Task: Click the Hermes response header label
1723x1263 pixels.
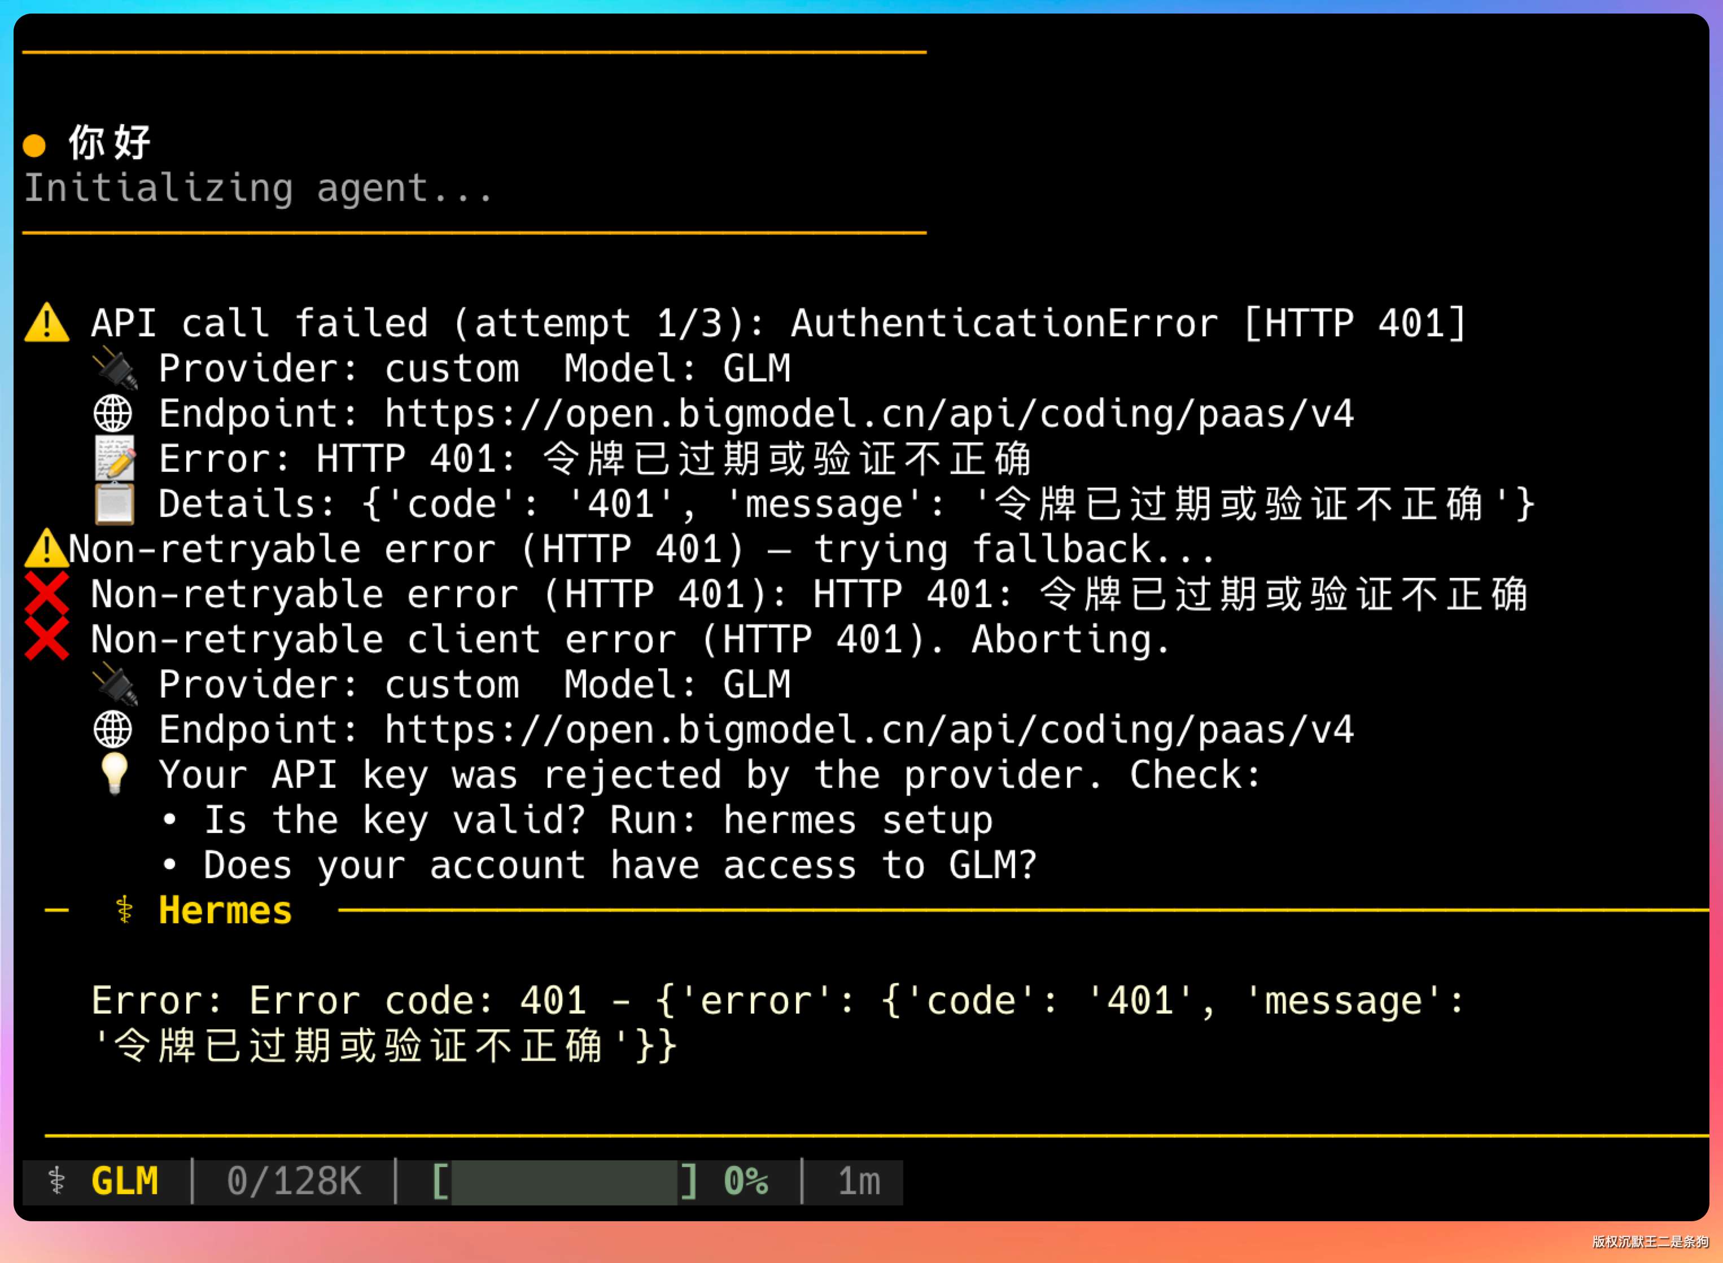Action: [225, 910]
